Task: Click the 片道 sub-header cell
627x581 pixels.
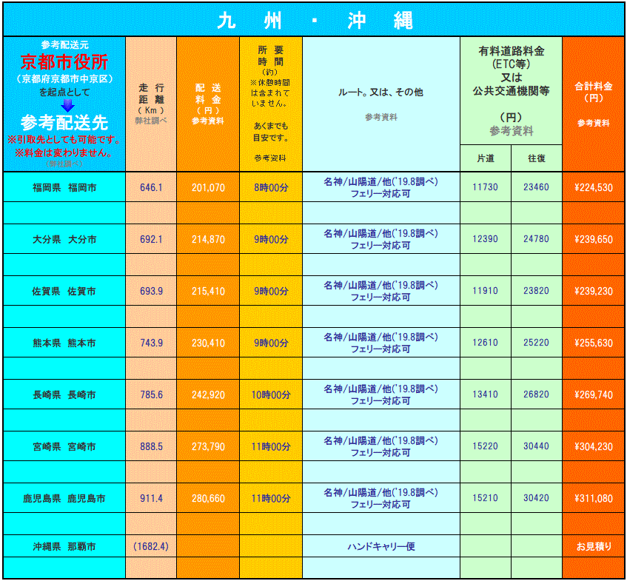Action: pyautogui.click(x=485, y=158)
